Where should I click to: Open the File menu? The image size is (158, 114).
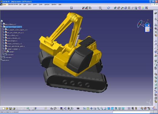[x=20, y=5]
